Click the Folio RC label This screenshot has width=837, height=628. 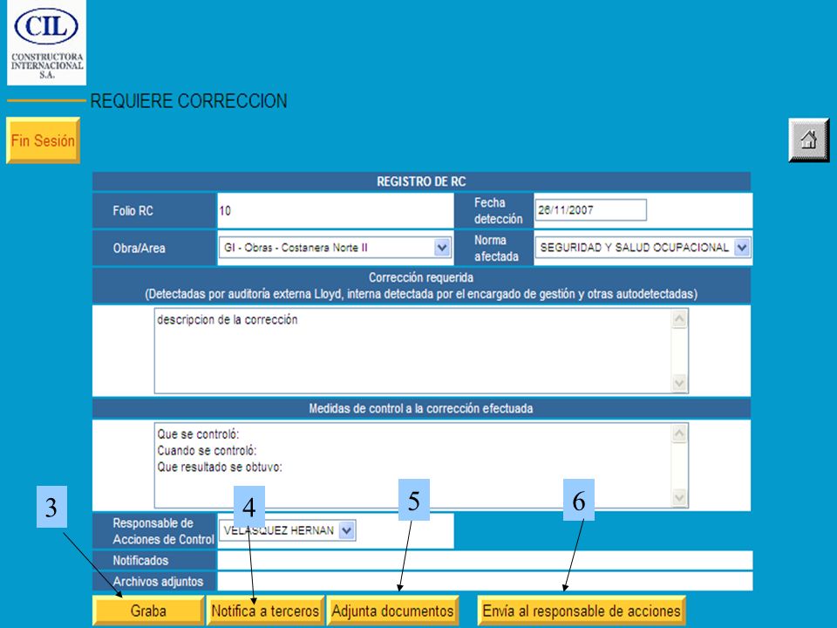[x=133, y=211]
